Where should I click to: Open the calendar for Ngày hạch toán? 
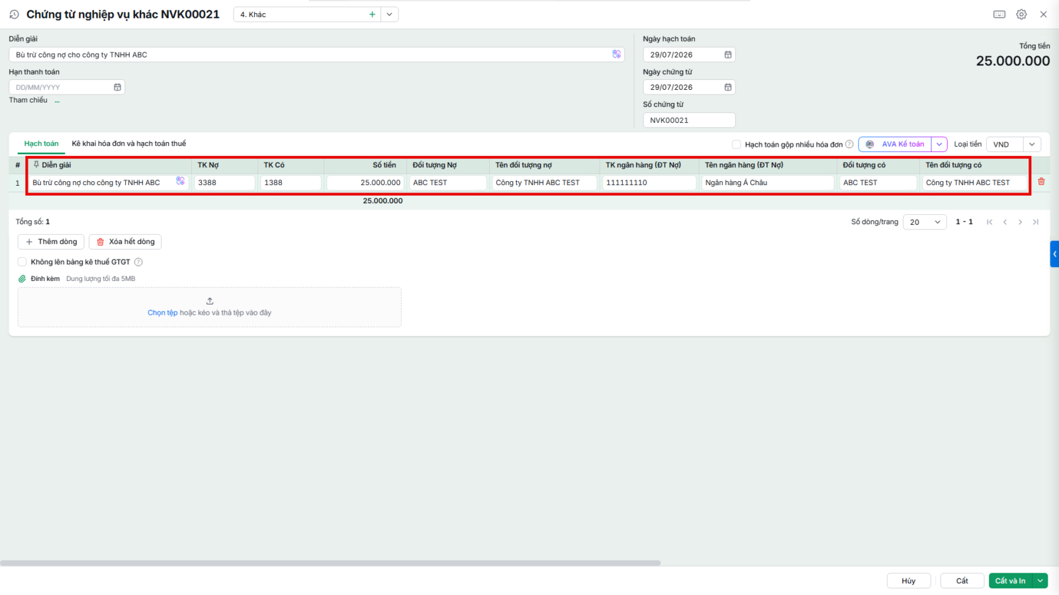[x=728, y=55]
